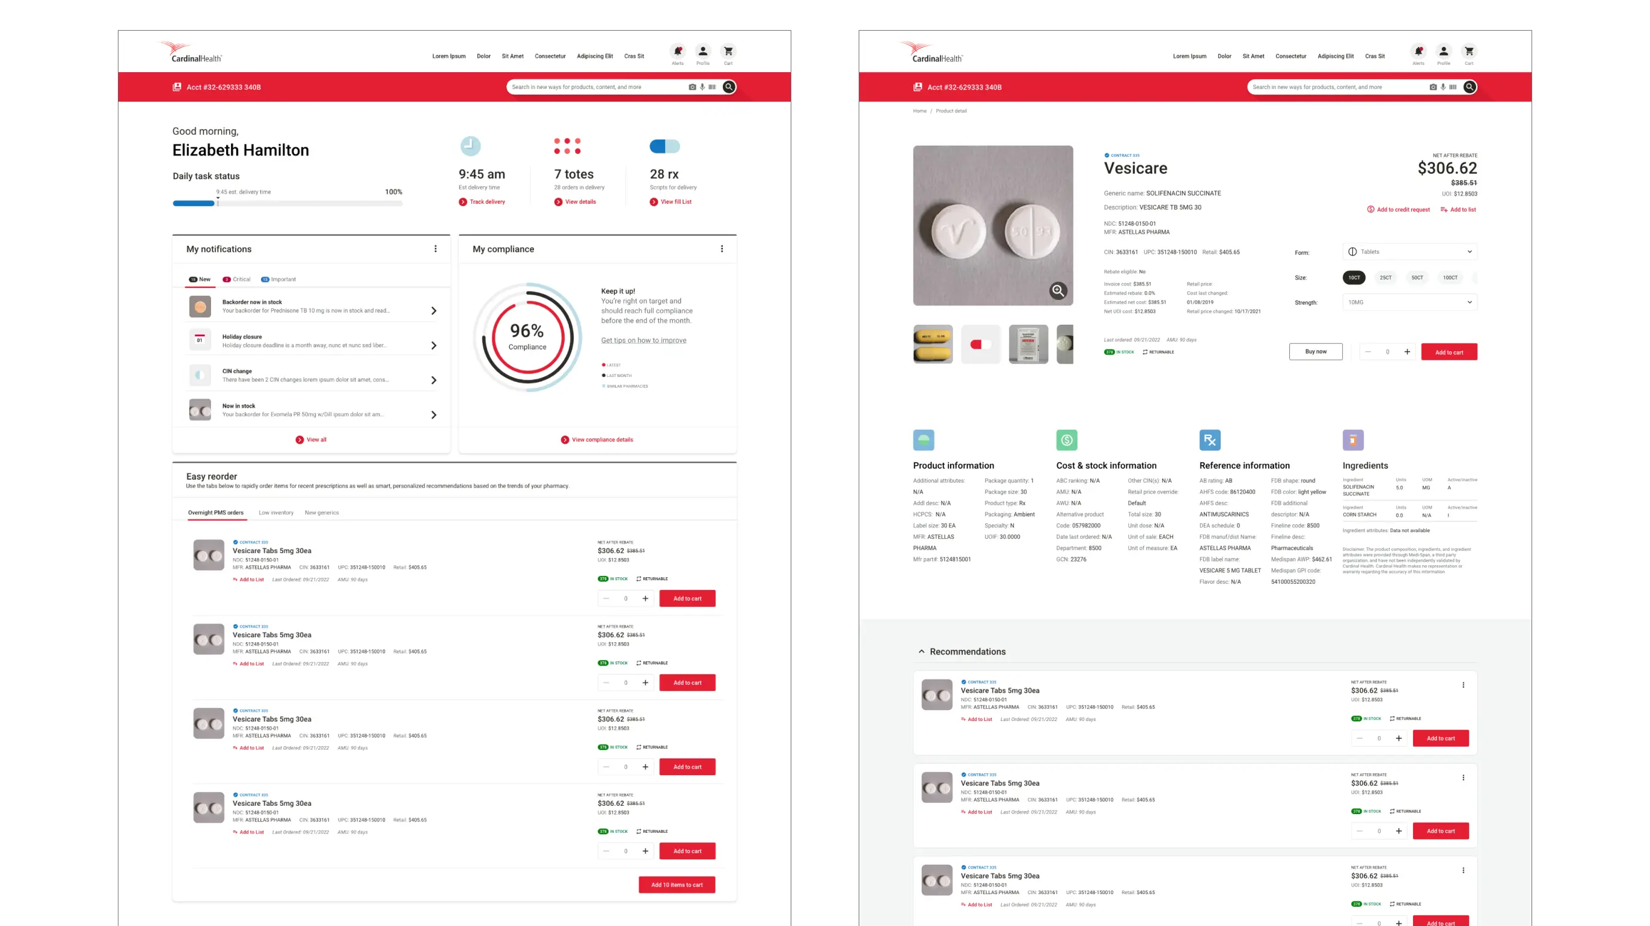Open My notifications three-dot menu

click(x=435, y=249)
